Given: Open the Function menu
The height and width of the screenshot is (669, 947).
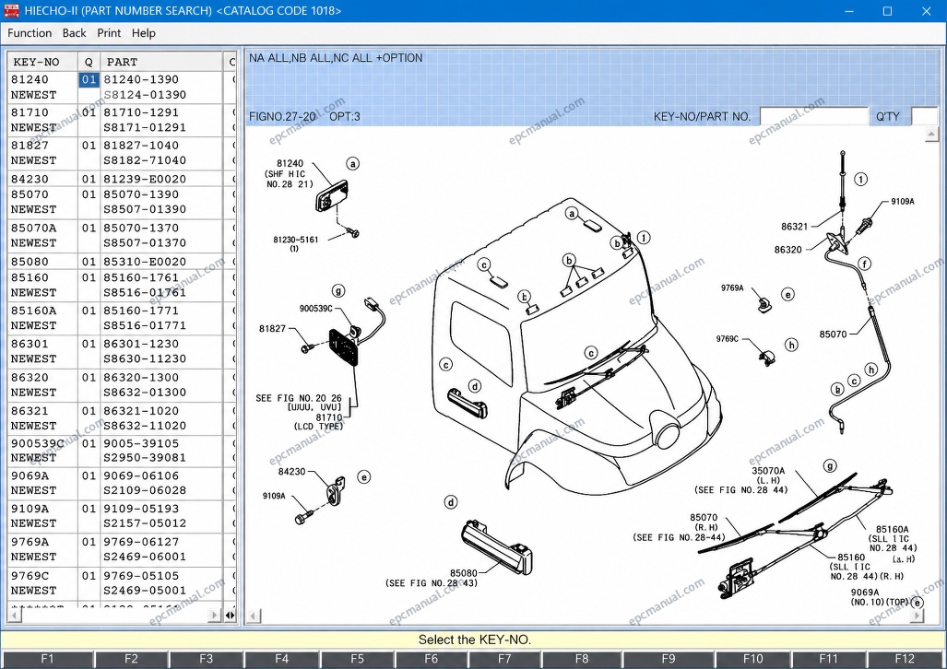Looking at the screenshot, I should [x=30, y=33].
